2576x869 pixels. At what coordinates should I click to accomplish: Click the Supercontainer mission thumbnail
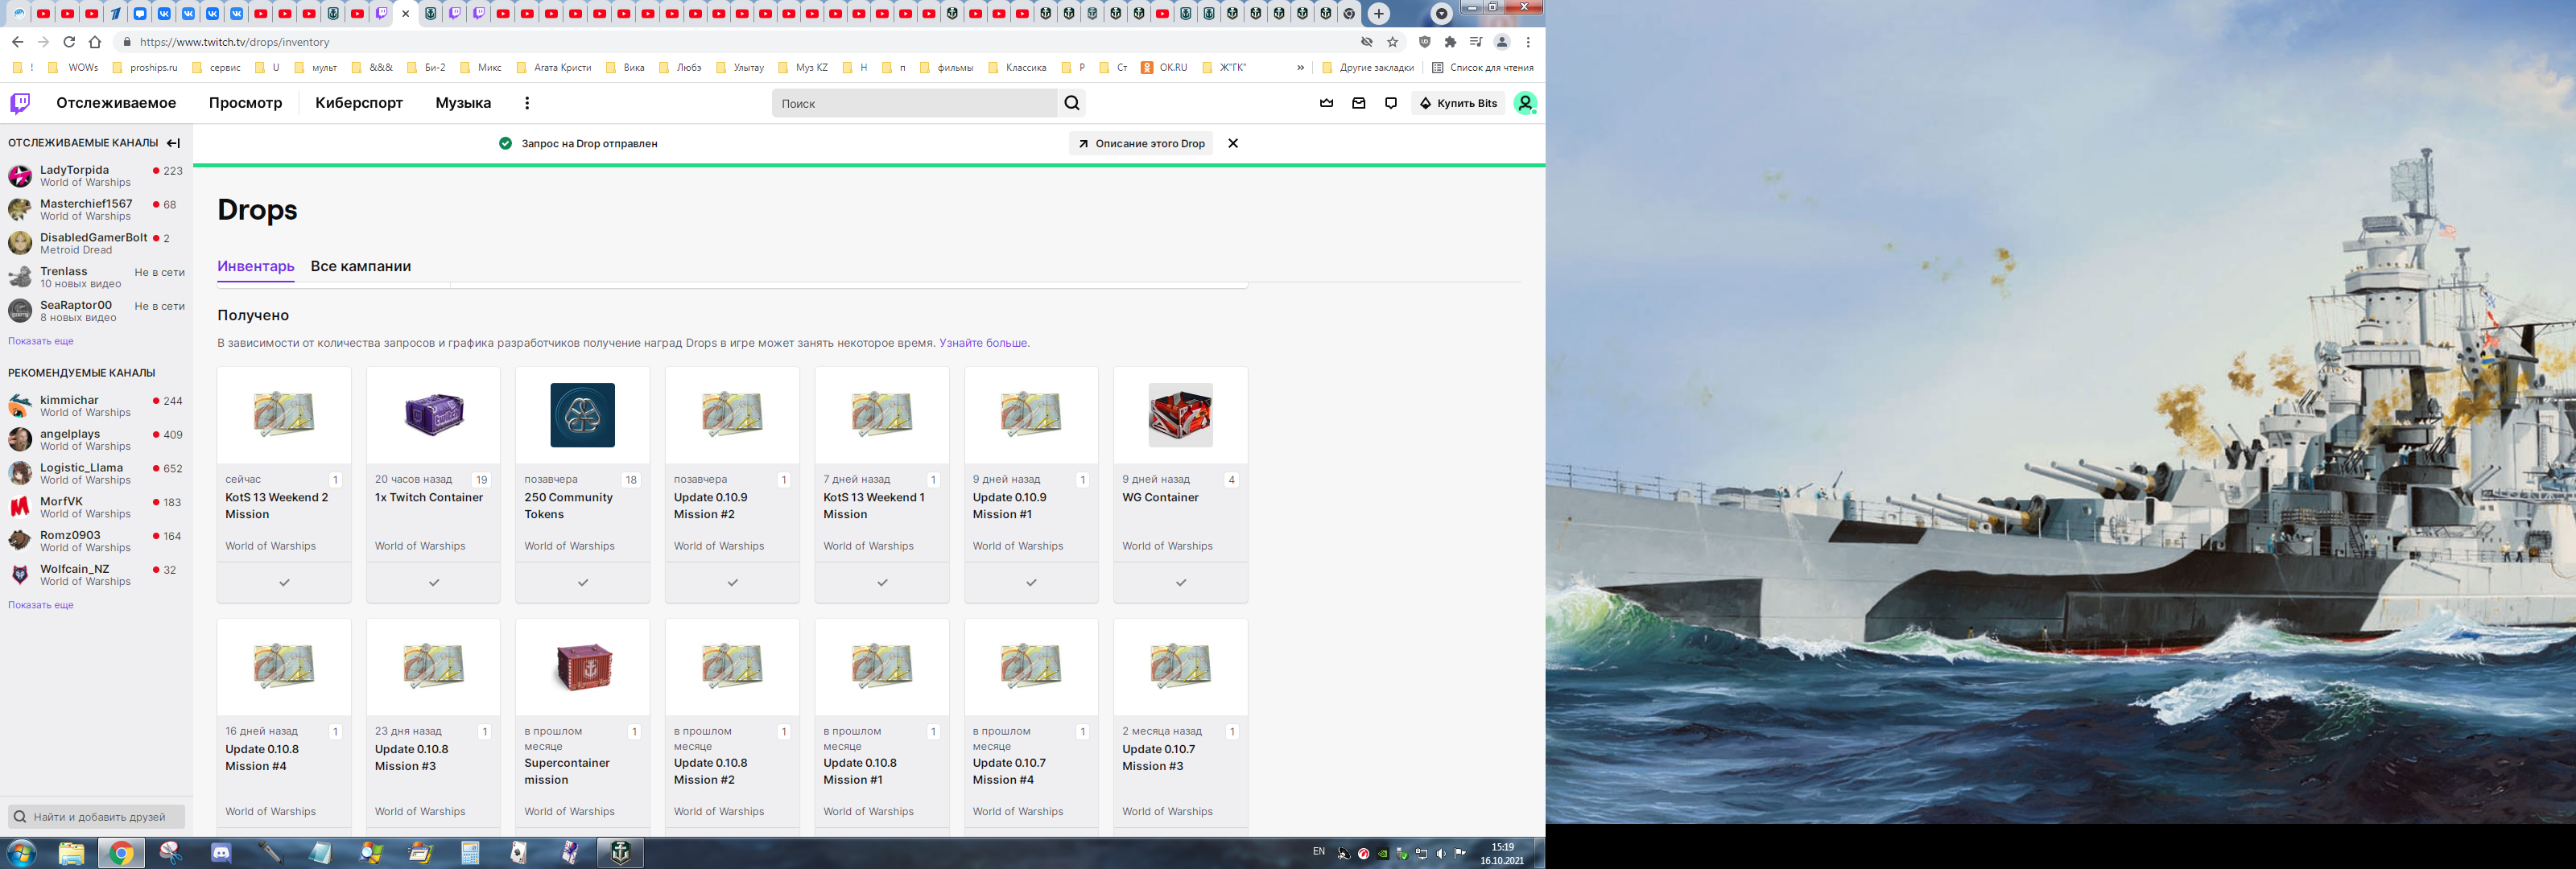coord(583,666)
